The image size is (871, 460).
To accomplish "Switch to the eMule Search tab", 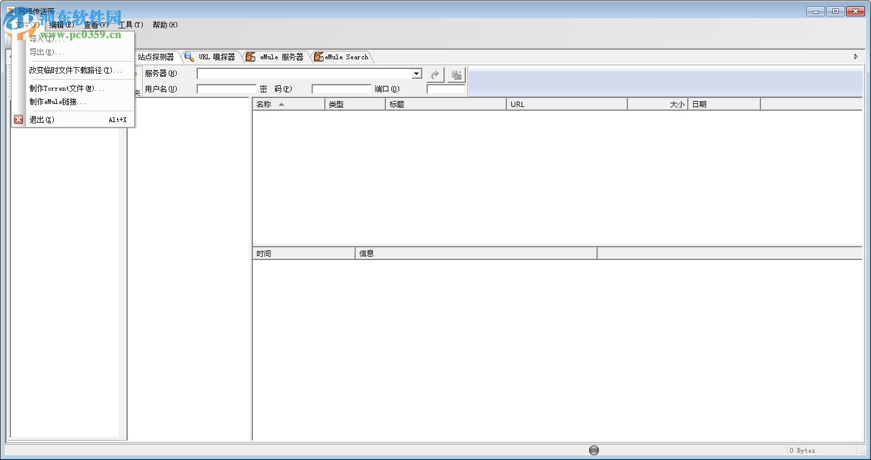I will [x=341, y=57].
